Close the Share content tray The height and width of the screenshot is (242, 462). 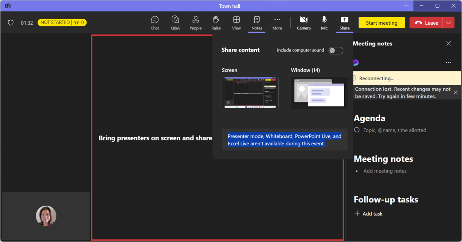click(x=345, y=23)
